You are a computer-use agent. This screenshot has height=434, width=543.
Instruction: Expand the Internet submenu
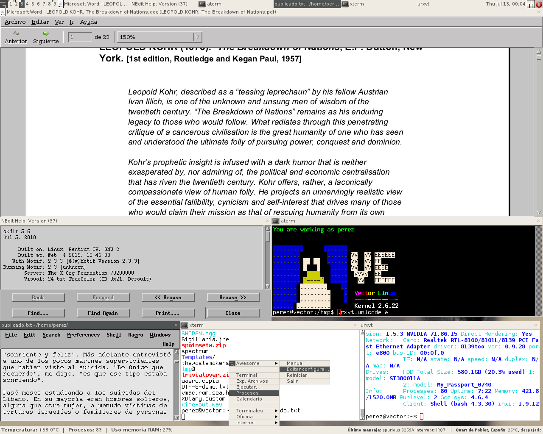(254, 423)
